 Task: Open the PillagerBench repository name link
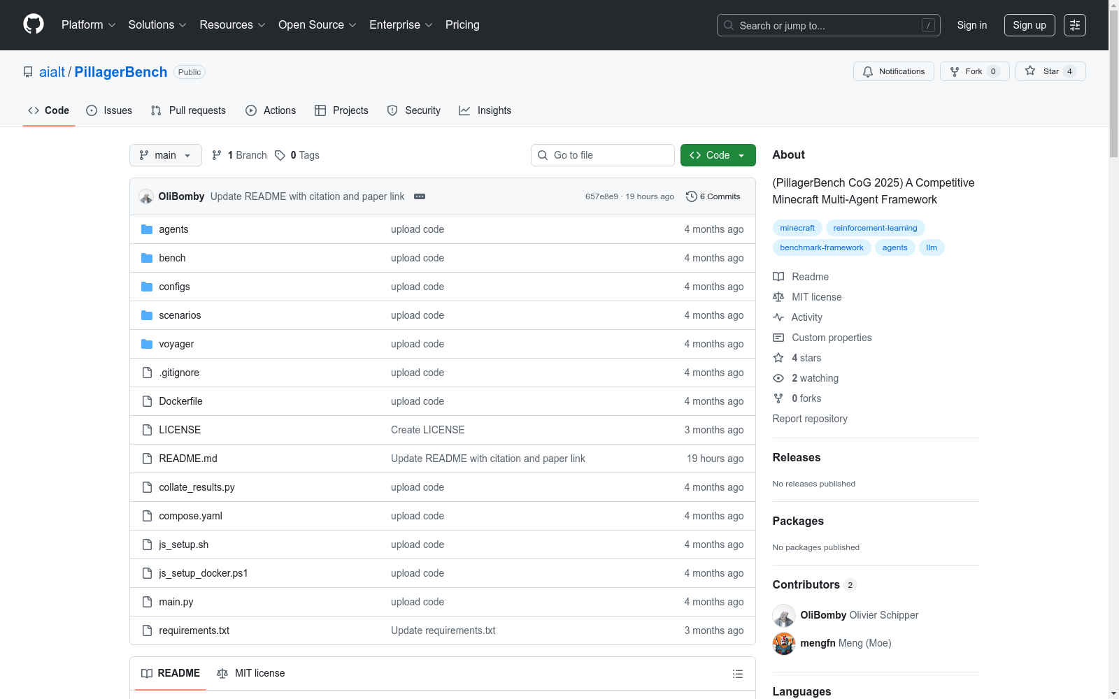(x=121, y=72)
